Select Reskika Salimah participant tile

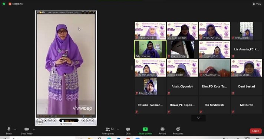[x=150, y=105]
